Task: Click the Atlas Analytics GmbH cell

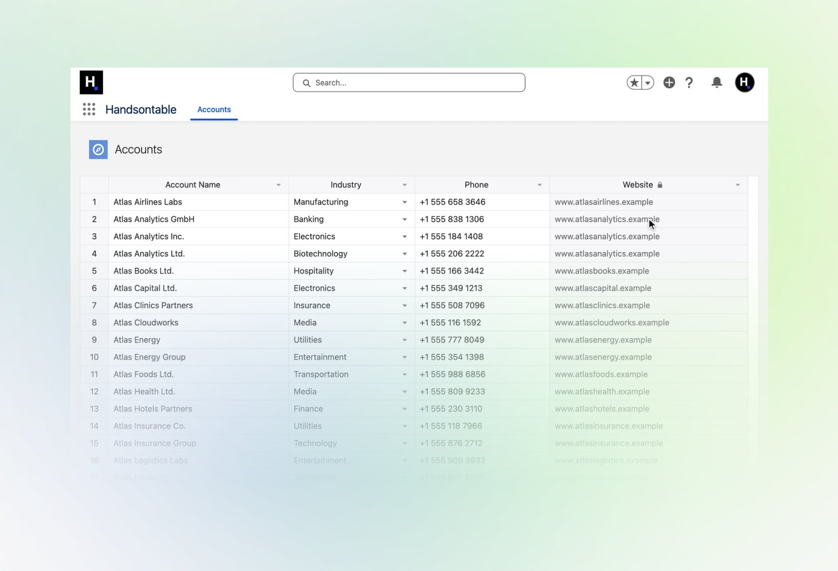Action: [x=199, y=219]
